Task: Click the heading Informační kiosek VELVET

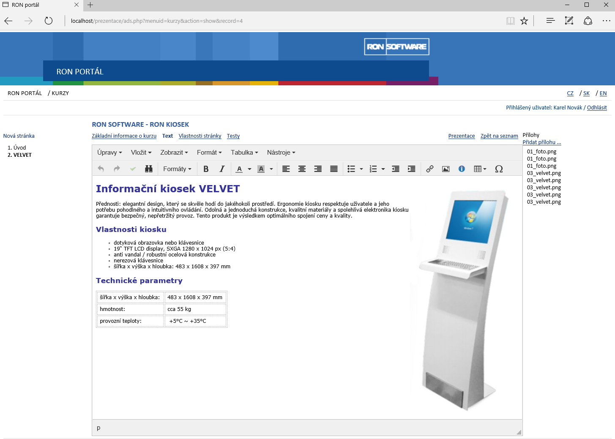Action: point(168,189)
